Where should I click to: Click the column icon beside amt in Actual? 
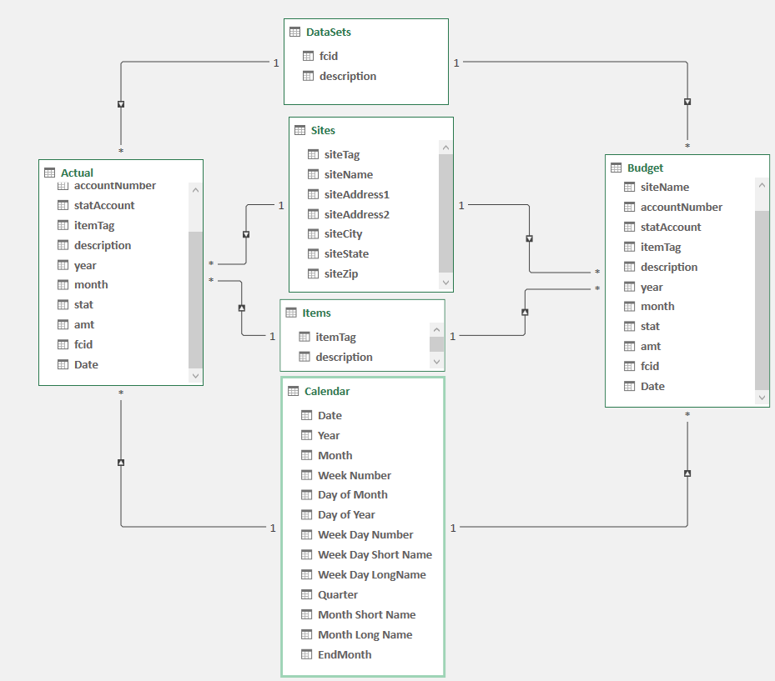pyautogui.click(x=63, y=324)
